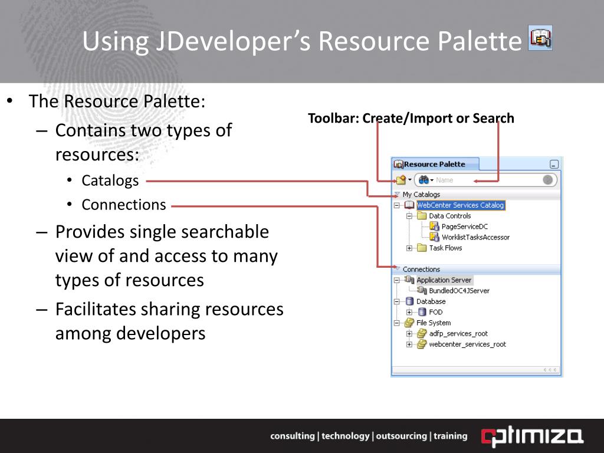Collapse the My Catalogs section
Image resolution: width=604 pixels, height=453 pixels.
coord(397,194)
